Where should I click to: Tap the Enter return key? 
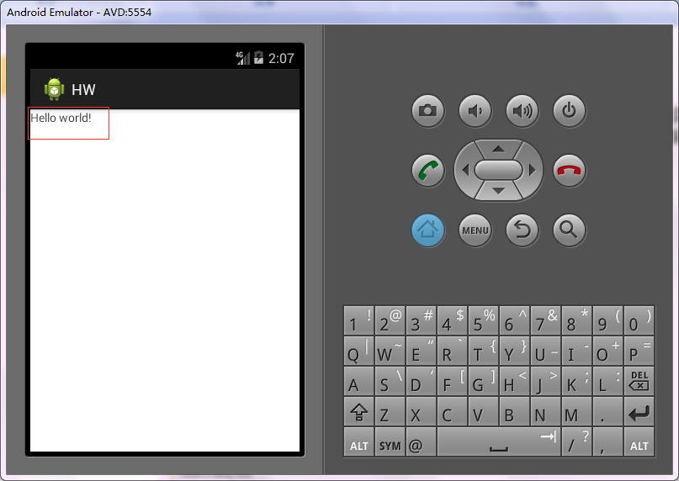(639, 411)
